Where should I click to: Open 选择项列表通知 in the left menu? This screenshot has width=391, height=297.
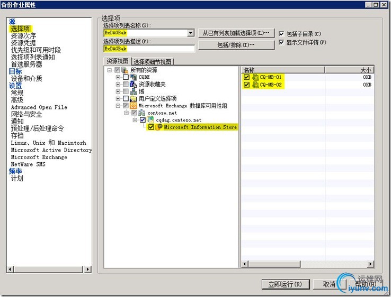pyautogui.click(x=33, y=57)
